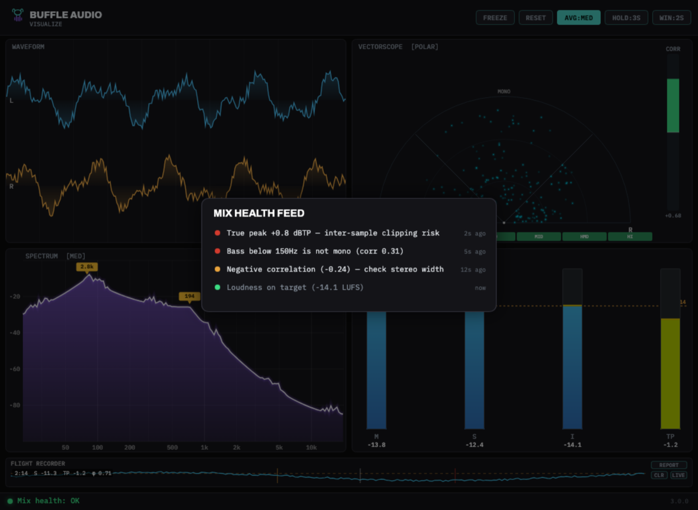The image size is (698, 510).
Task: Click the Buffle Audio logo icon
Action: pyautogui.click(x=17, y=15)
